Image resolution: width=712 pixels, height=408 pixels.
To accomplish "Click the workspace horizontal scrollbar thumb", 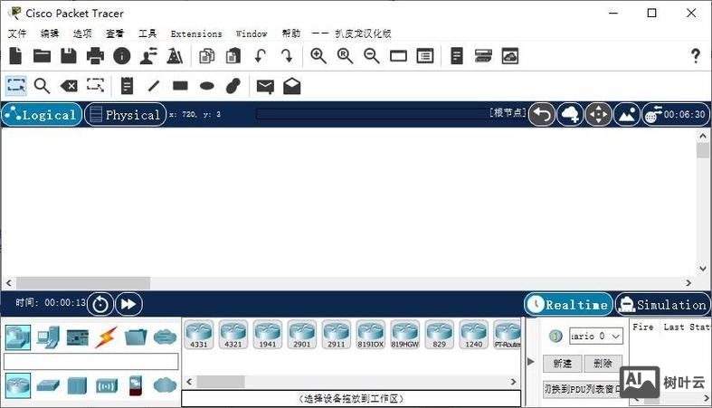I will pyautogui.click(x=83, y=283).
